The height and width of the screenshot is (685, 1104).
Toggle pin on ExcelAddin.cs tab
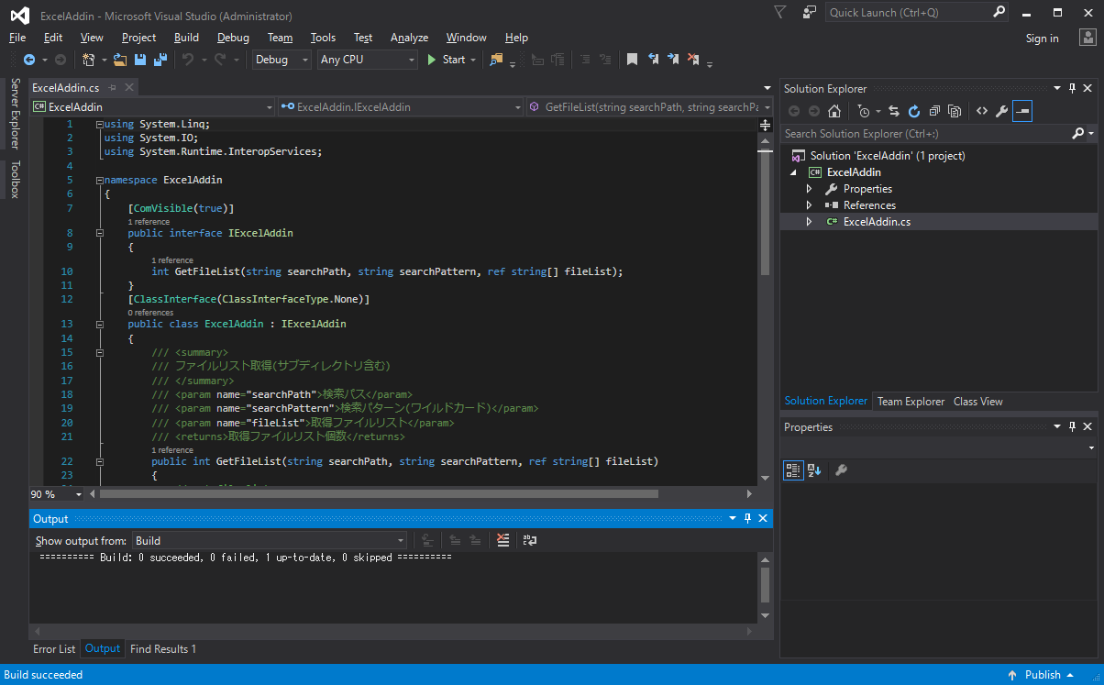point(113,87)
